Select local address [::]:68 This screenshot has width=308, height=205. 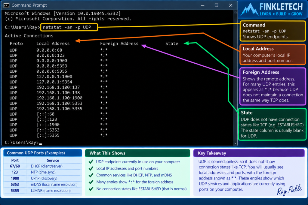(x=46, y=114)
